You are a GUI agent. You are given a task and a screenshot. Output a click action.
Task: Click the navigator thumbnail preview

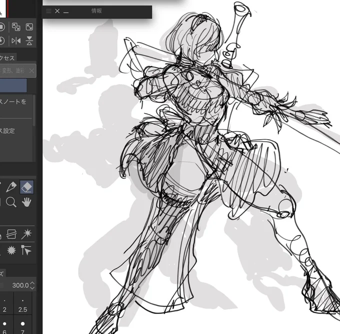(3, 8)
